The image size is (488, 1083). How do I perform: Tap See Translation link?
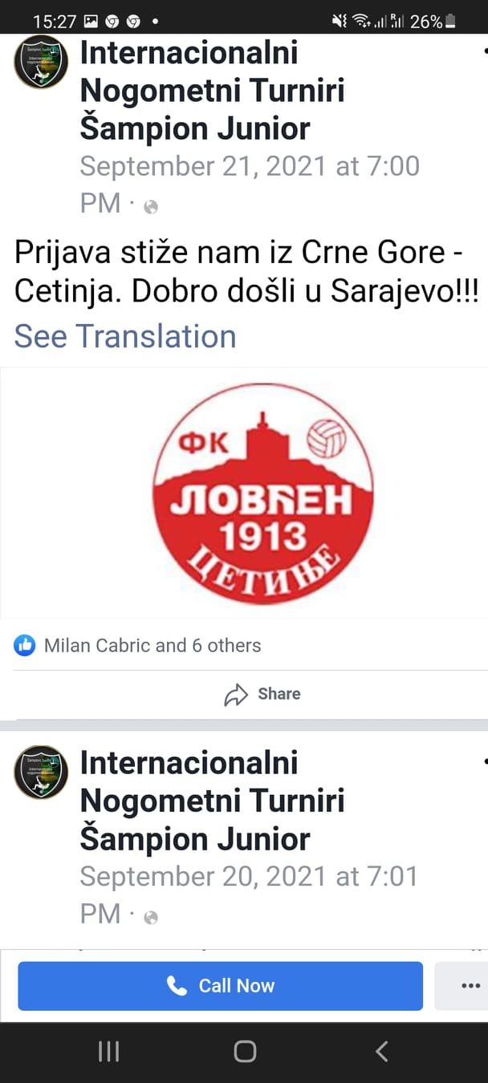point(125,336)
